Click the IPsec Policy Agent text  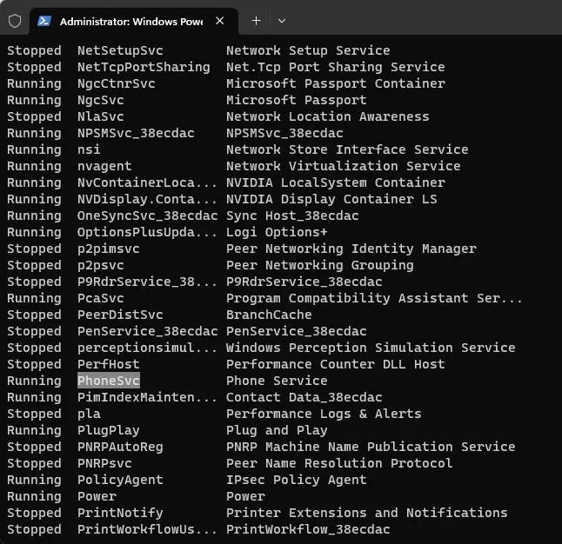296,480
